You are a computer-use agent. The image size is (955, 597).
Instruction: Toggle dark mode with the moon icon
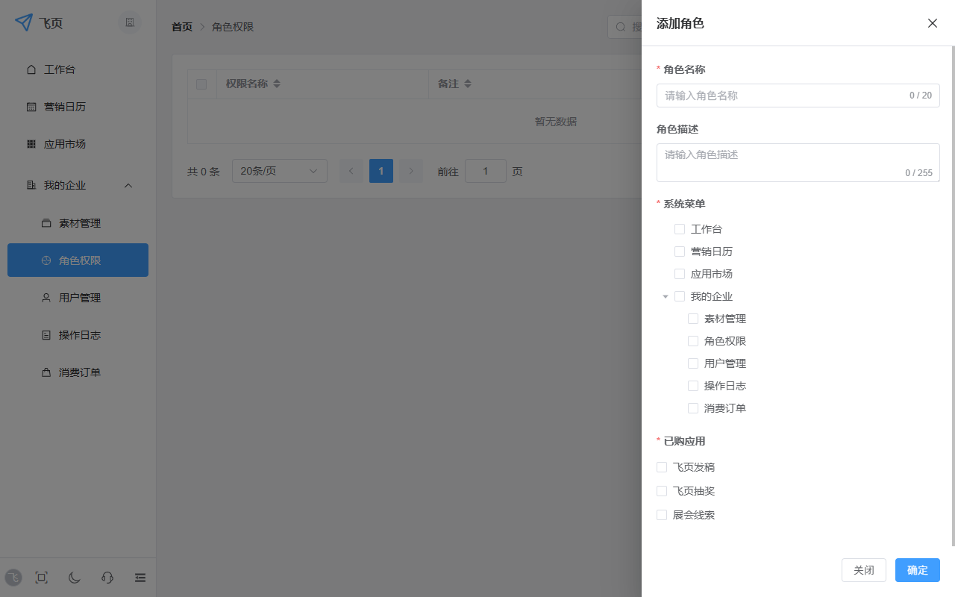[74, 578]
